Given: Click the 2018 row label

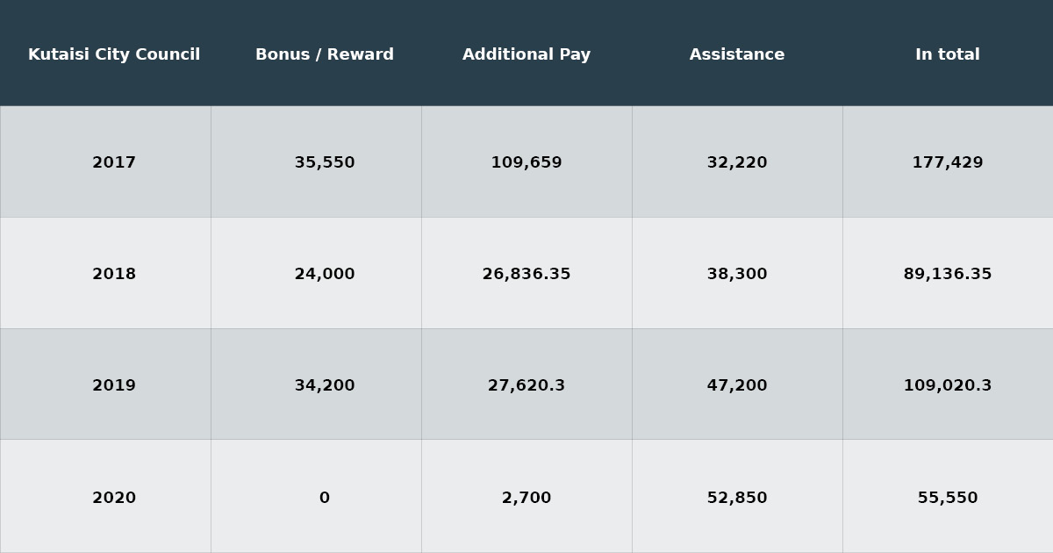Looking at the screenshot, I should pos(114,274).
